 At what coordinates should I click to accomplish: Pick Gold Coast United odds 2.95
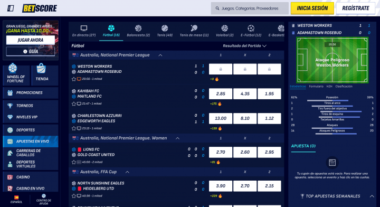coord(269,152)
